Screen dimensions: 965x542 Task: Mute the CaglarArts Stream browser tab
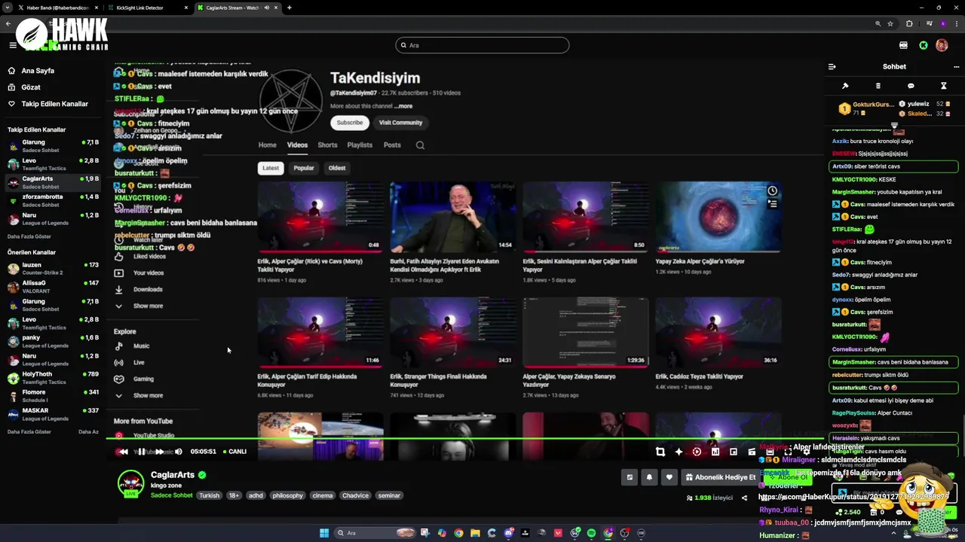(267, 8)
